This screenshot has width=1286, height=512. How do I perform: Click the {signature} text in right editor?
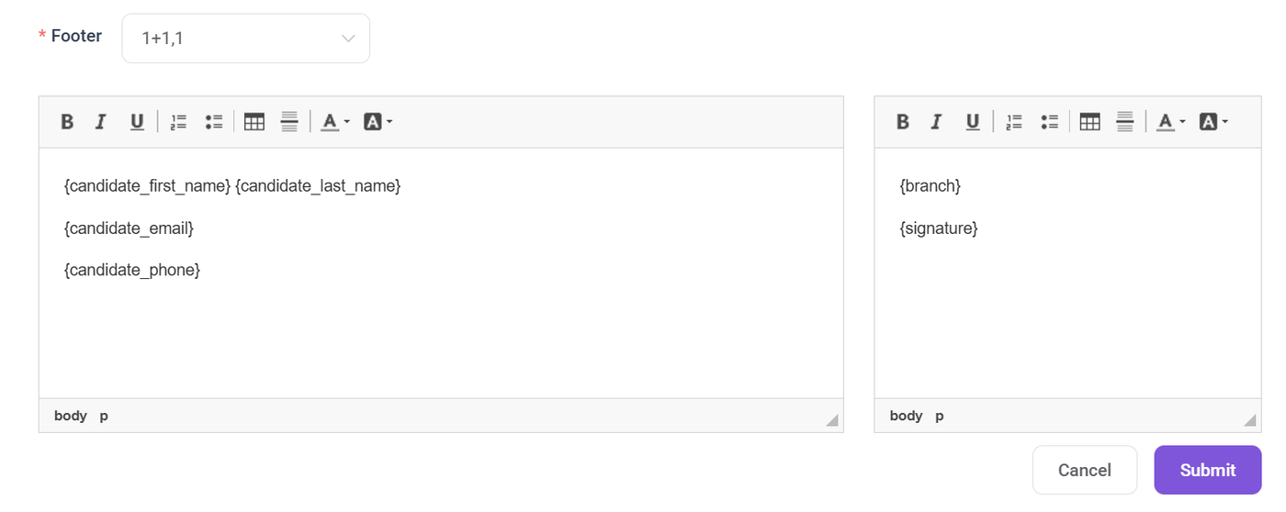click(x=939, y=228)
